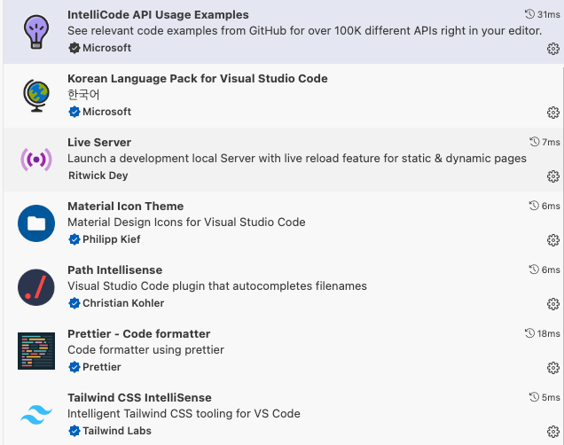Click the Tailwind CSS wave logo icon
The height and width of the screenshot is (445, 564).
point(36,415)
